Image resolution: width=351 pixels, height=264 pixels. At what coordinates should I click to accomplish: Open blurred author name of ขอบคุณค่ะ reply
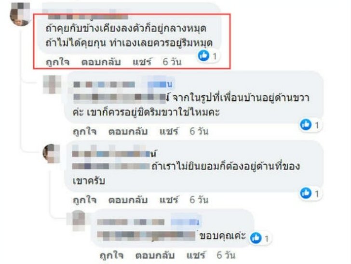click(148, 222)
